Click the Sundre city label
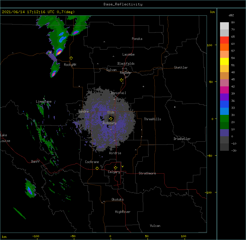246x240 pixels. tap(83, 111)
